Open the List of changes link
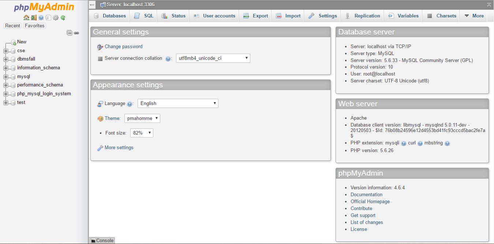The image size is (494, 244). [x=367, y=222]
